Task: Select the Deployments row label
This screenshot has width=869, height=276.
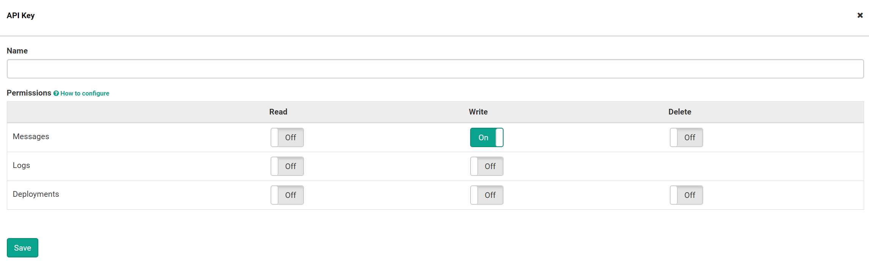Action: (x=36, y=194)
